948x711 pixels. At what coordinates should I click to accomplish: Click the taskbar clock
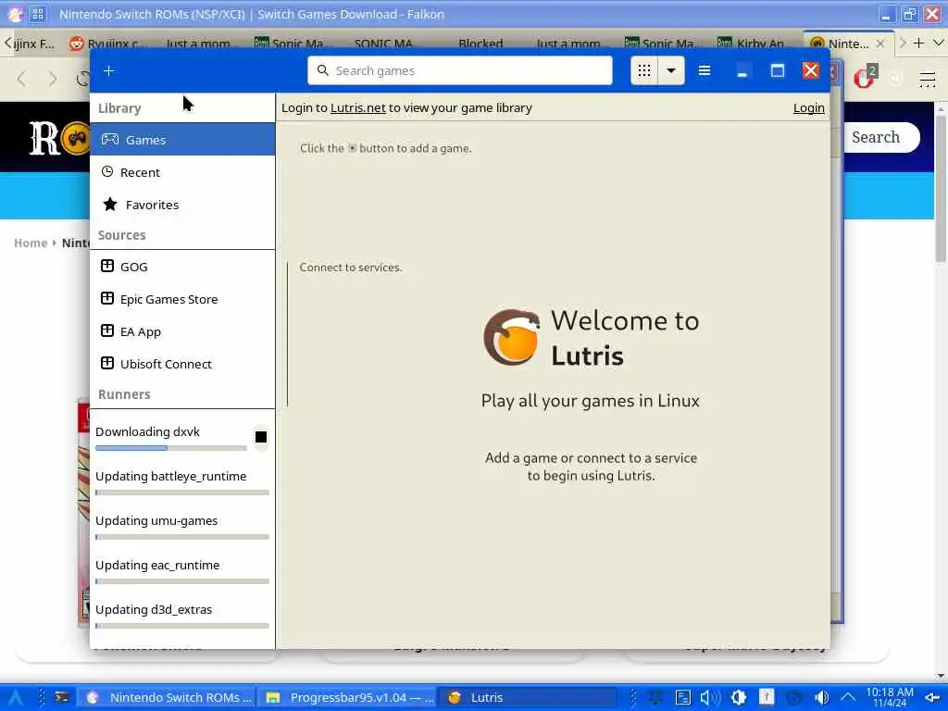pos(890,697)
